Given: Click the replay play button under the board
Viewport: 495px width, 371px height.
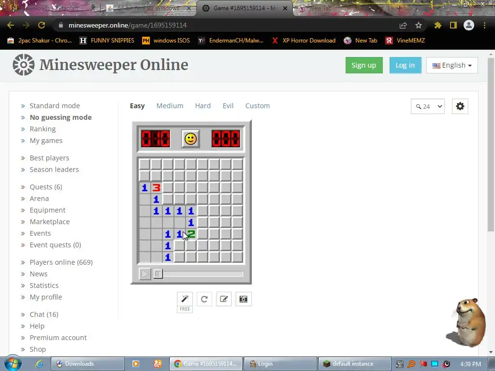Looking at the screenshot, I should [x=145, y=273].
